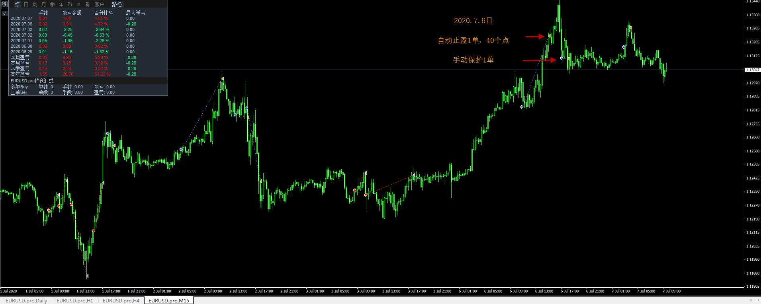Click the 多单Buy position label
Screen dimensions: 761x304
tap(19, 87)
